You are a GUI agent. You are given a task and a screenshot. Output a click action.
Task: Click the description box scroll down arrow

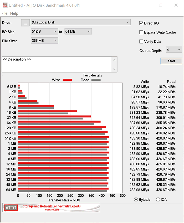click(114, 69)
